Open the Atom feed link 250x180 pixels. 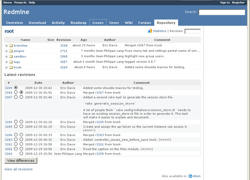coord(196,176)
